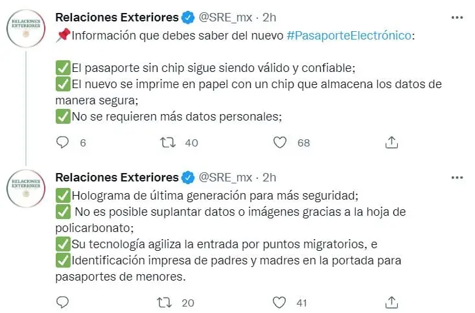Share the second tweet about Holograma
The width and height of the screenshot is (475, 313).
coord(391,303)
